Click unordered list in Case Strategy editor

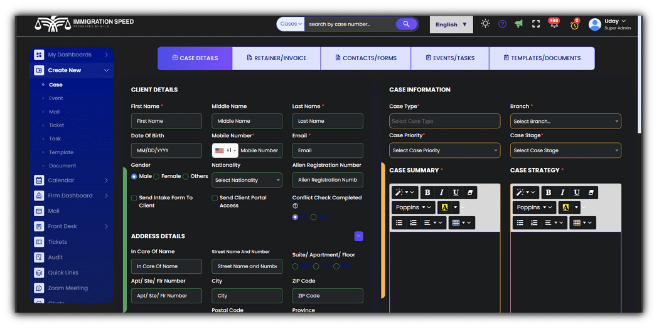[x=520, y=223]
